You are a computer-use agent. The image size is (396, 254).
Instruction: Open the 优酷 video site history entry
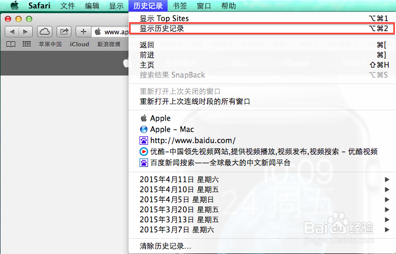coord(262,152)
